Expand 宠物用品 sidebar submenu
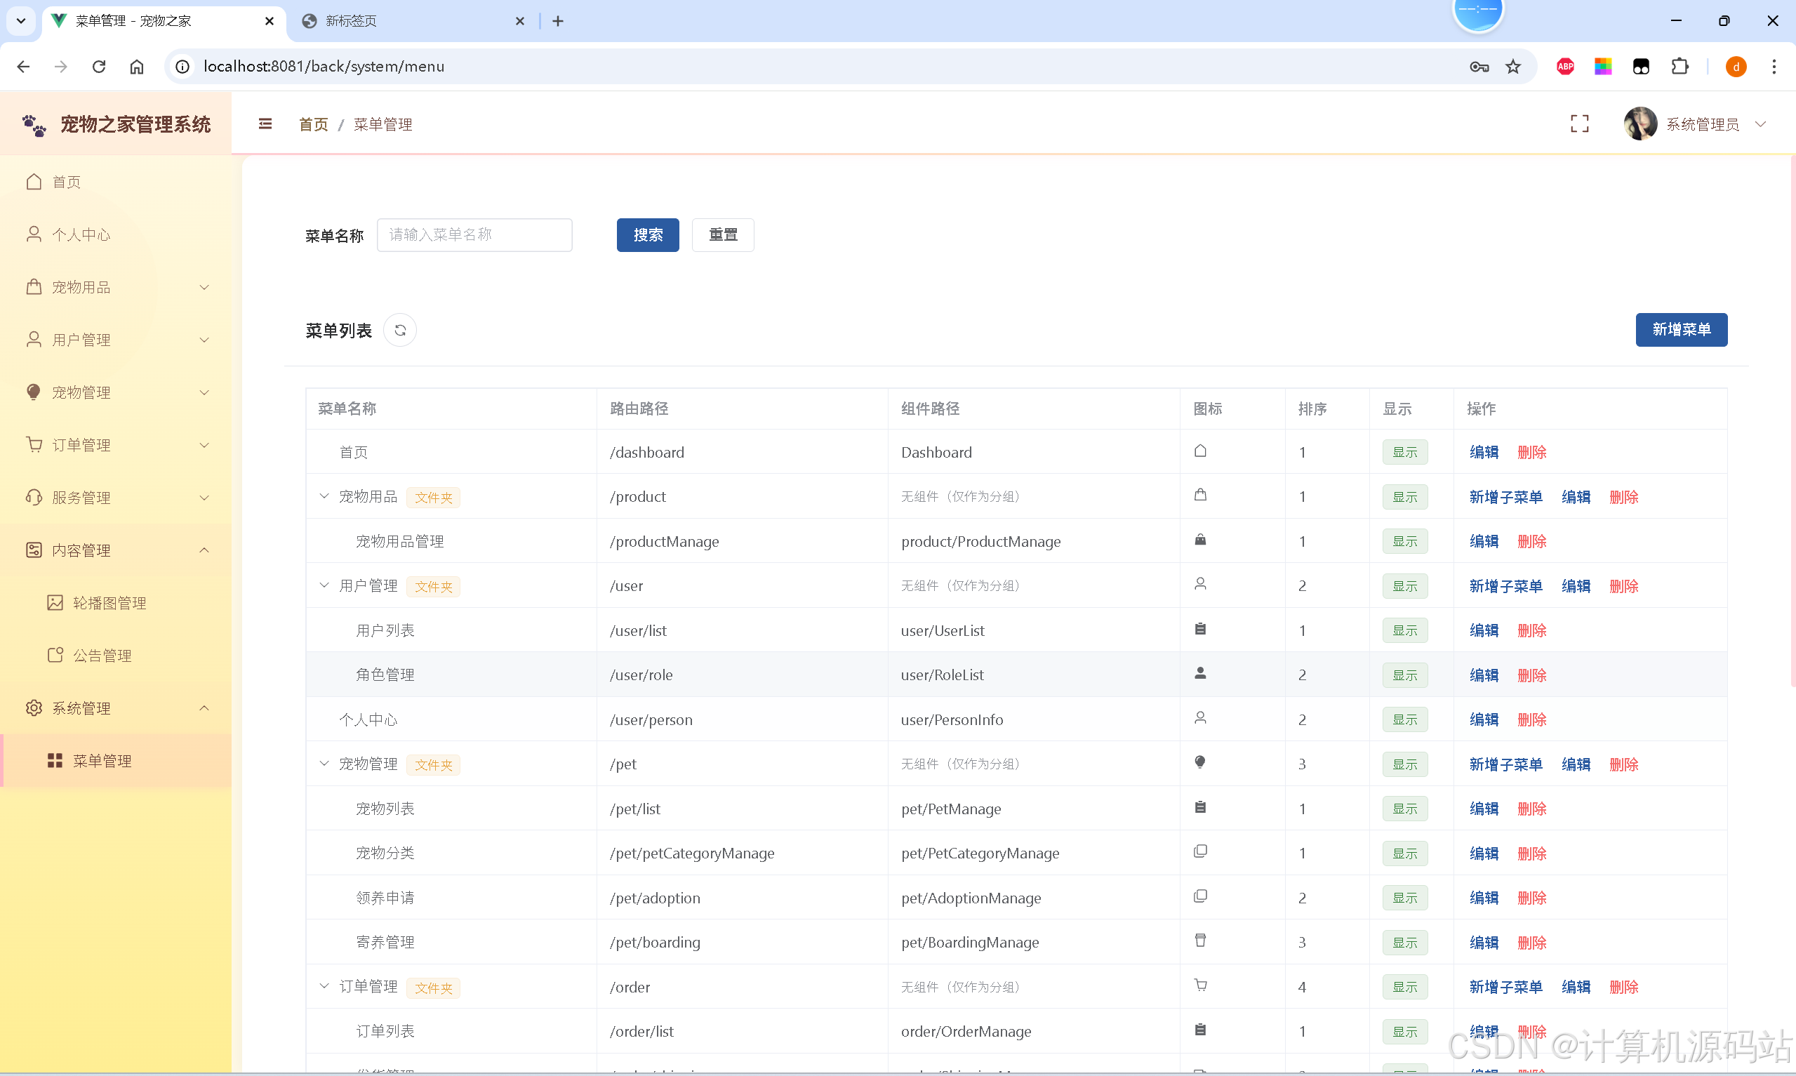Screen dimensions: 1796x1076 (204, 288)
